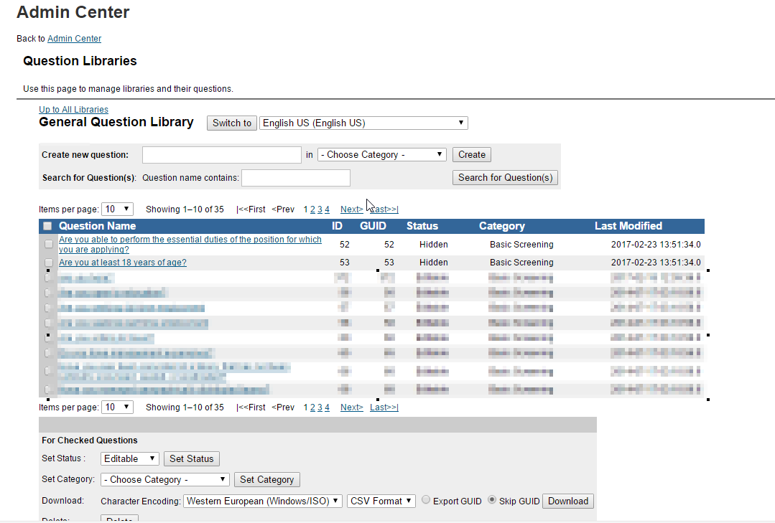Open the Set Status Editable dropdown

(x=129, y=459)
